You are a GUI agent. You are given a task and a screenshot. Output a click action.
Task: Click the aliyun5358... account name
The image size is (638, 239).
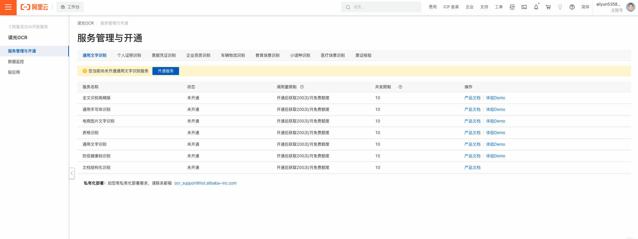point(608,4)
